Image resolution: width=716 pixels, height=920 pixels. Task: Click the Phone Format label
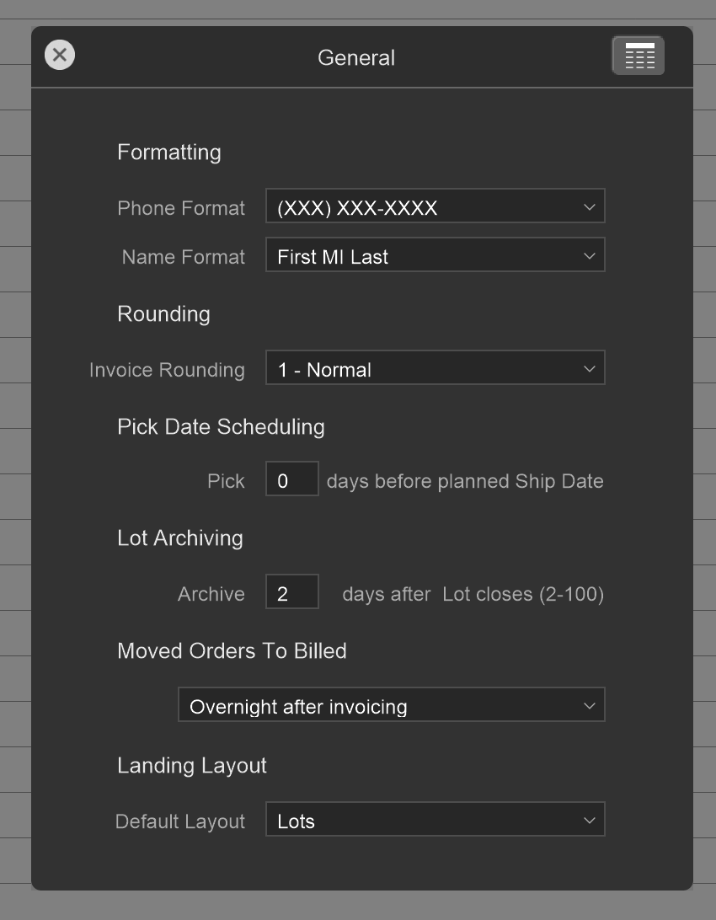click(x=181, y=208)
